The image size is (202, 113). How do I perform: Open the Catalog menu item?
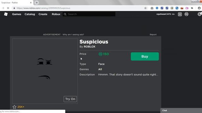click(30, 14)
